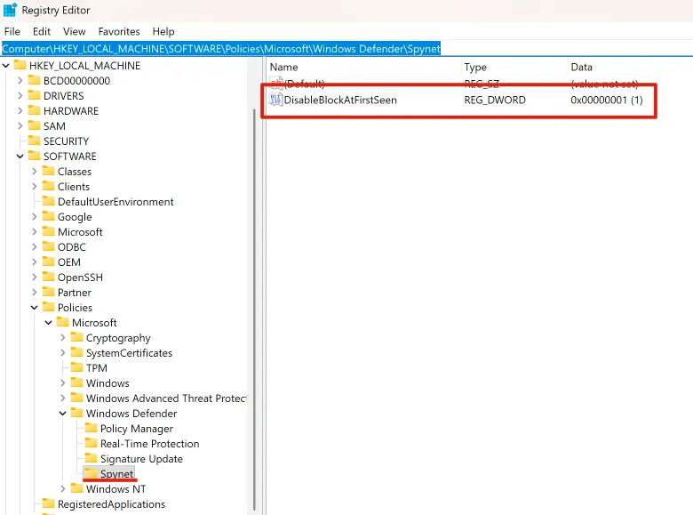Expand the Cryptography key
The width and height of the screenshot is (693, 515).
[x=63, y=338]
